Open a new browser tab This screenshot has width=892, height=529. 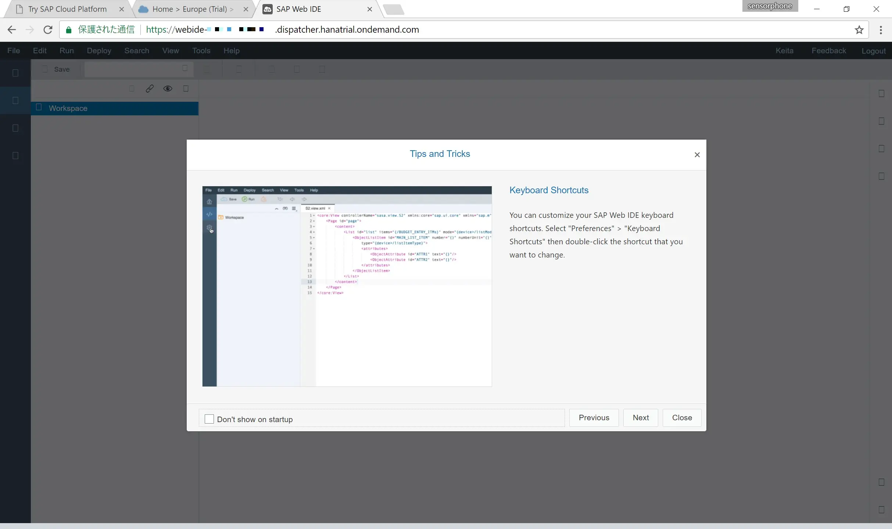(394, 9)
